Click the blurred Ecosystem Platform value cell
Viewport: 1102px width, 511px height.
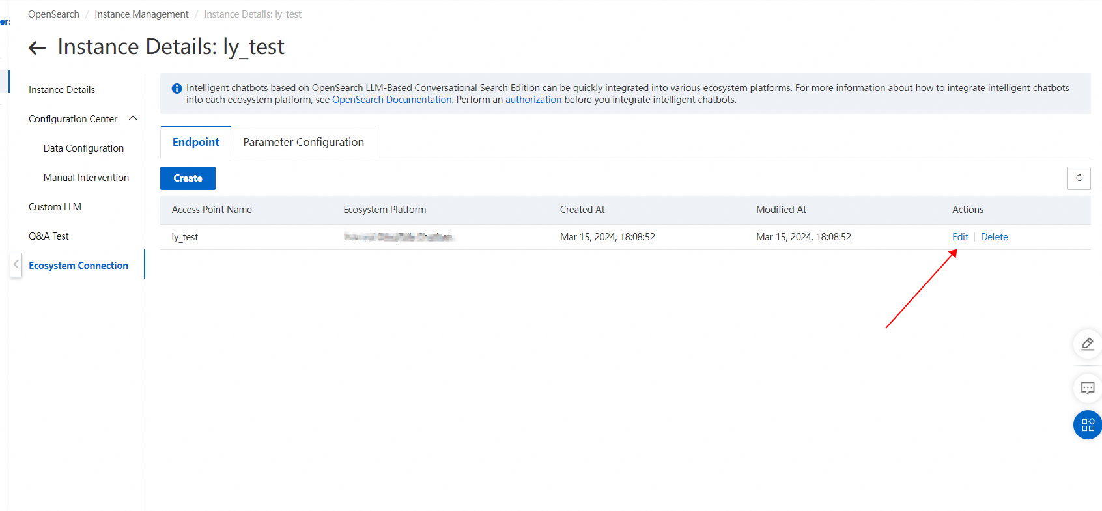399,237
